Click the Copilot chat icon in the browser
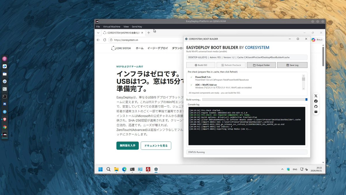Viewport: 346px width, 195px height. (313, 40)
